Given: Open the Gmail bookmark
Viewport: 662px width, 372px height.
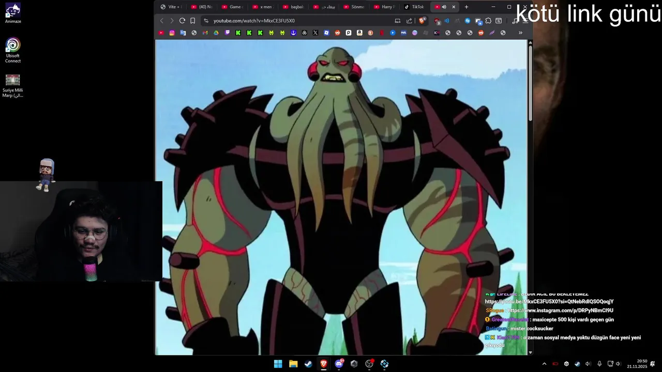Looking at the screenshot, I should pyautogui.click(x=205, y=33).
